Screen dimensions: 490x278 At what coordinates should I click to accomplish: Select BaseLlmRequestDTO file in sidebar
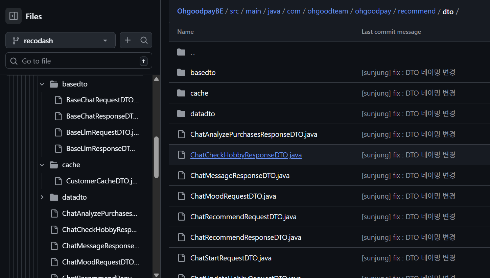[102, 132]
